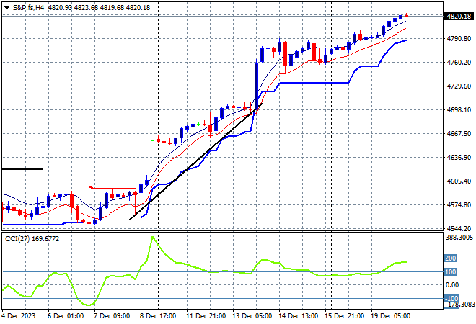Image resolution: width=476 pixels, height=324 pixels.
Task: Click the latest red candle at 4820
Action: tap(407, 15)
